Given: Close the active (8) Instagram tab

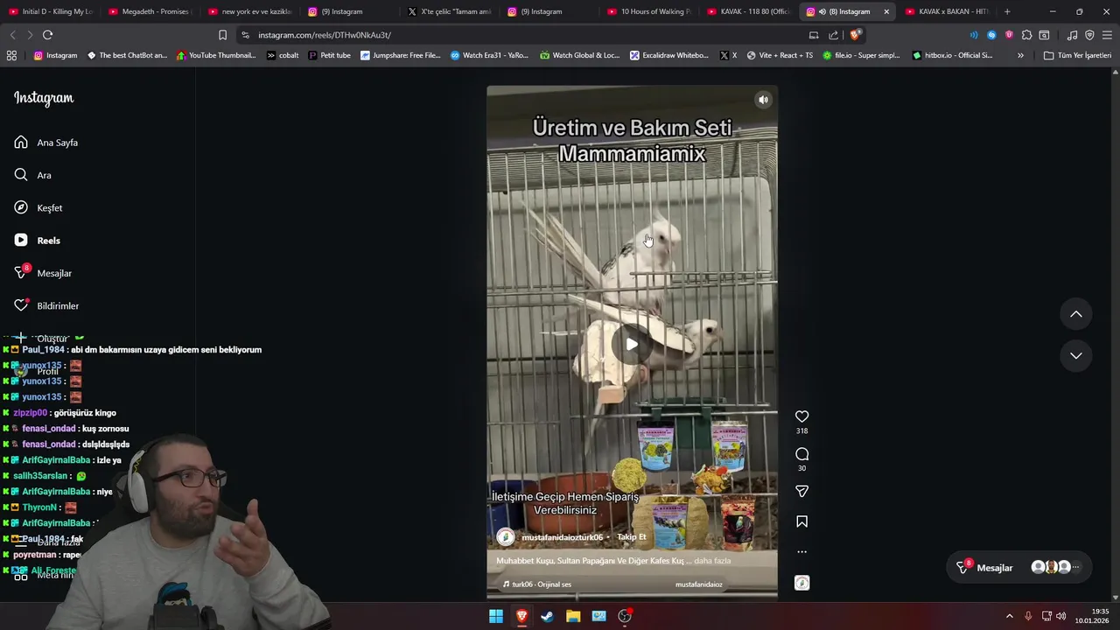Looking at the screenshot, I should (x=886, y=11).
